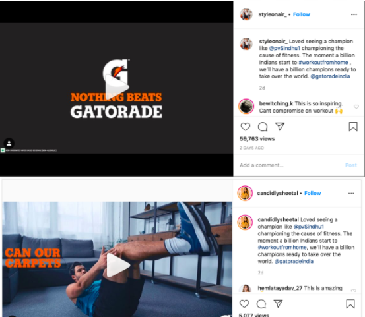Open comment bubble on styleonair_ post

pos(263,127)
